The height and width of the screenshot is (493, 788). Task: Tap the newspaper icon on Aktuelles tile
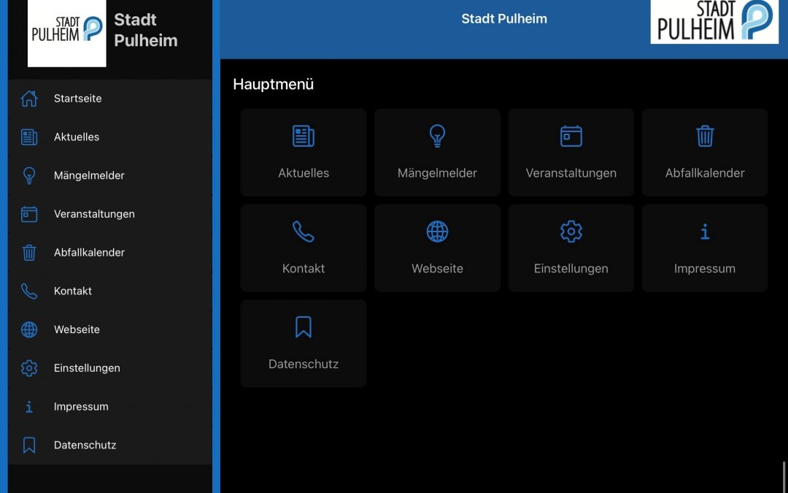click(304, 136)
